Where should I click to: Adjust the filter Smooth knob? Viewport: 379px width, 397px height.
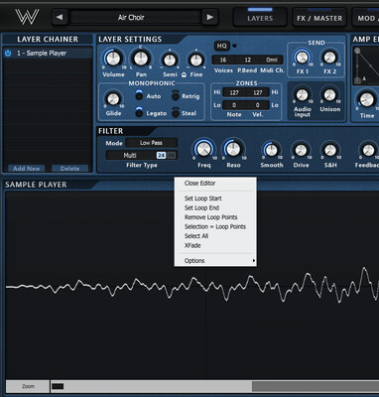[x=272, y=150]
